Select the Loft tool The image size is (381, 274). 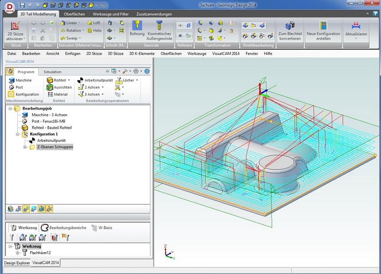tap(94, 23)
